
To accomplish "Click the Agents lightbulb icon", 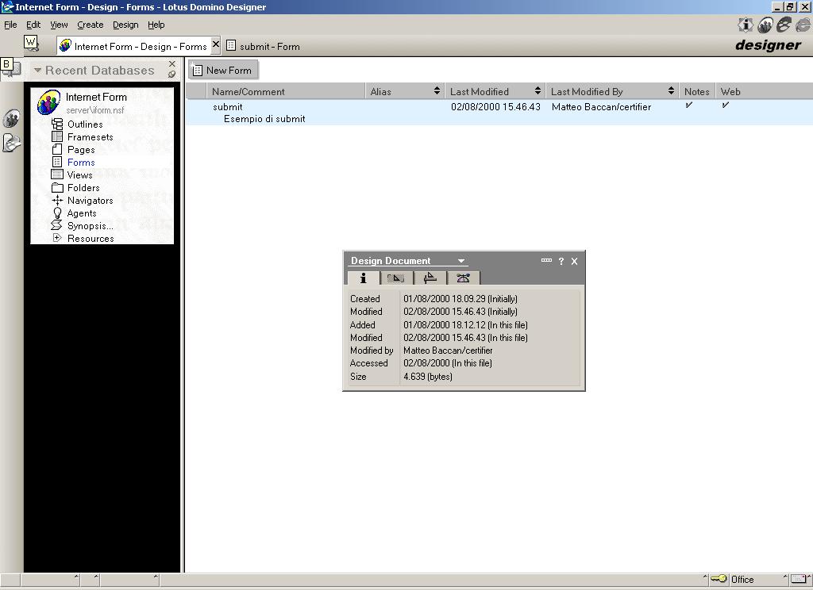I will (57, 213).
